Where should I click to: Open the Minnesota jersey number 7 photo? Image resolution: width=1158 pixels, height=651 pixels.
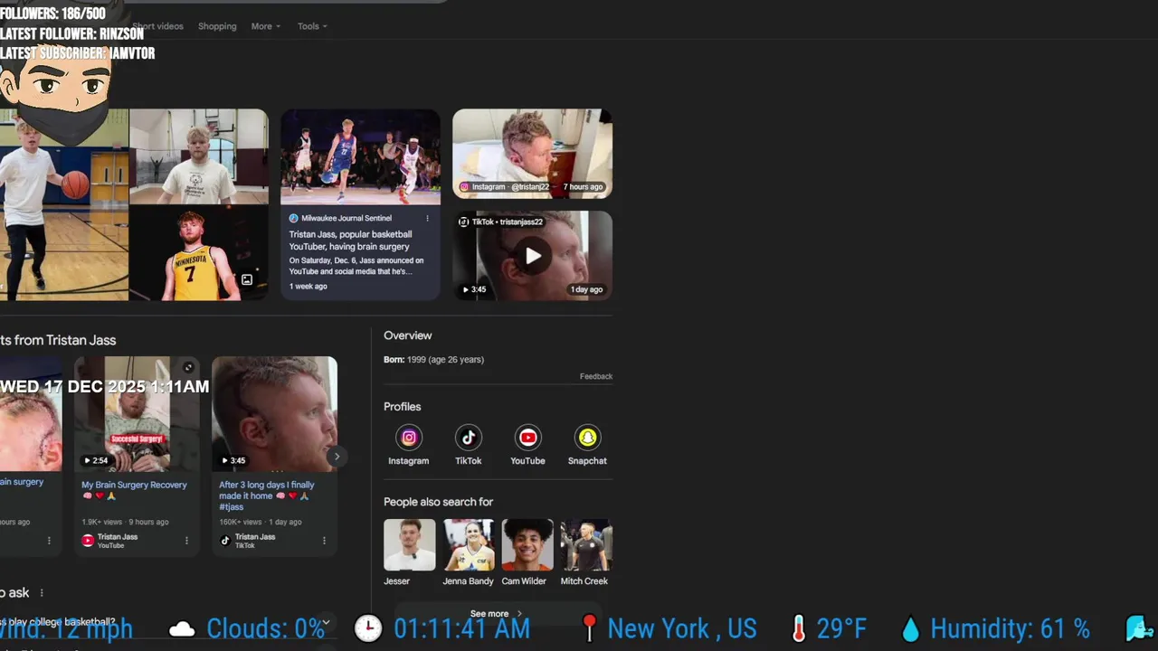(x=198, y=253)
